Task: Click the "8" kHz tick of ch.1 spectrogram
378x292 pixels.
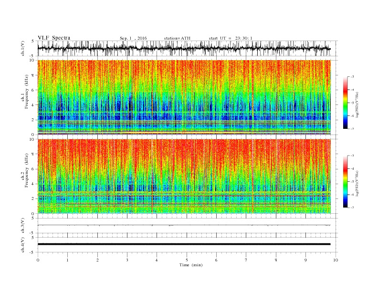Action: point(33,75)
